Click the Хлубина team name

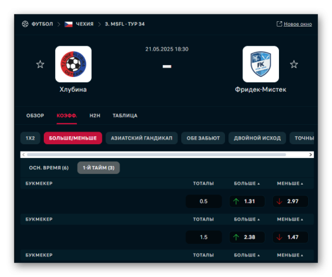click(73, 90)
